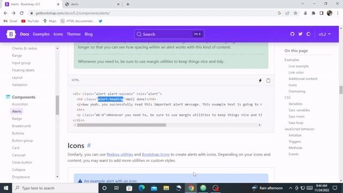Viewport: 343px width, 193px height.
Task: Click the StackBlitz lightning bolt icon
Action: coord(260,80)
